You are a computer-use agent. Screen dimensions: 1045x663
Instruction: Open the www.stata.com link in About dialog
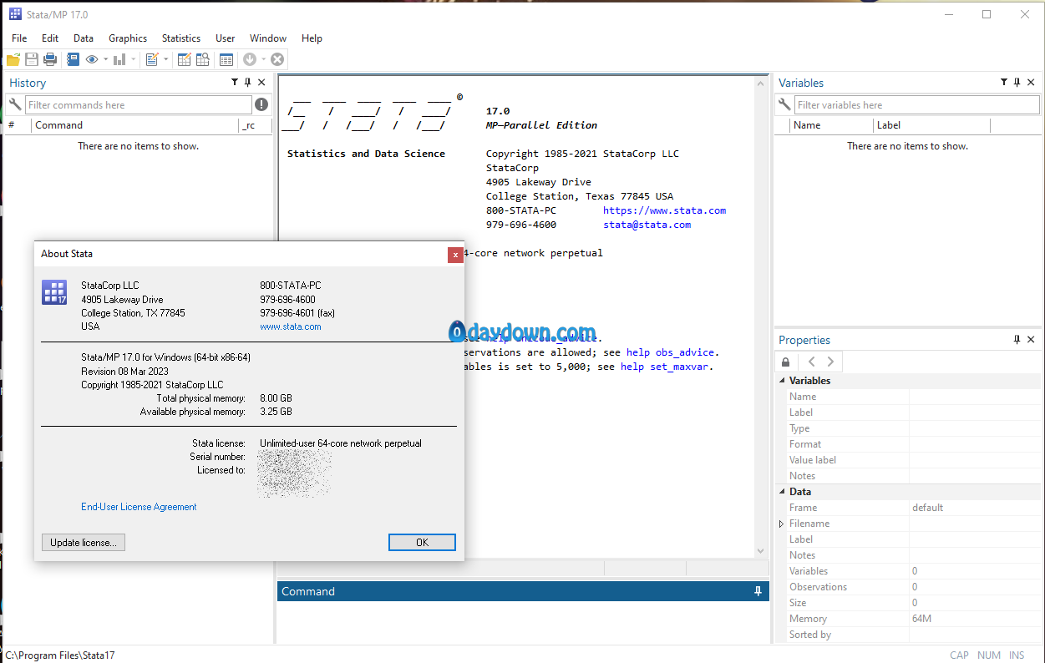(291, 326)
